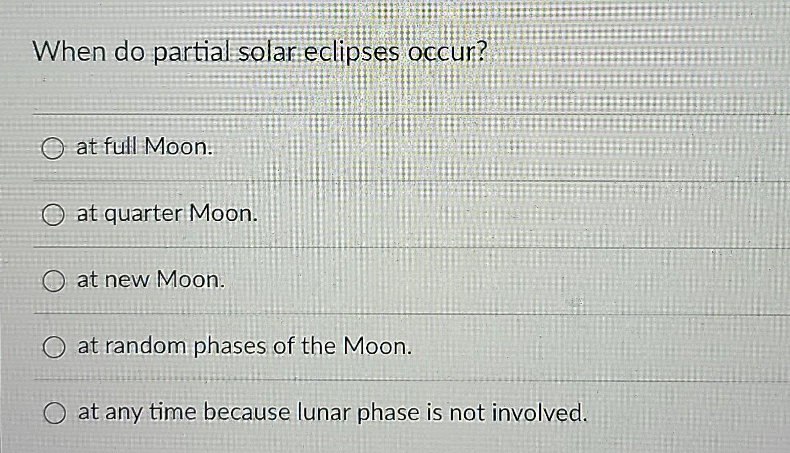Click the text 'at random phases of the Moon.'
The image size is (790, 453).
(245, 347)
